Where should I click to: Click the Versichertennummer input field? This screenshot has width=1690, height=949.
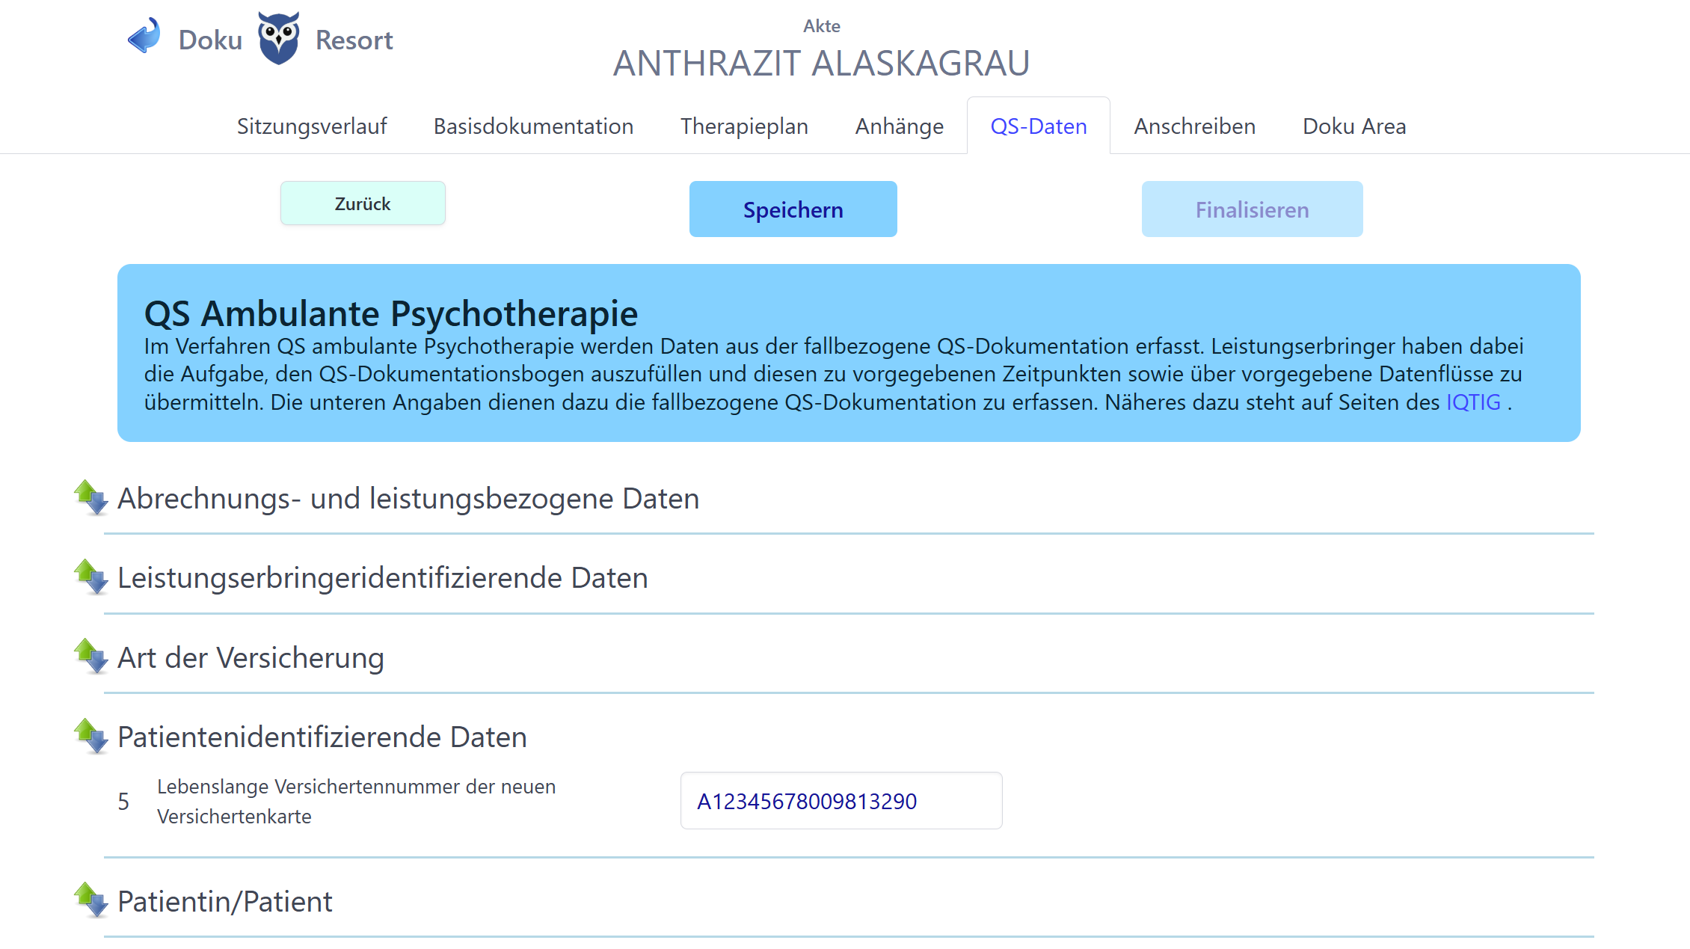(x=841, y=801)
